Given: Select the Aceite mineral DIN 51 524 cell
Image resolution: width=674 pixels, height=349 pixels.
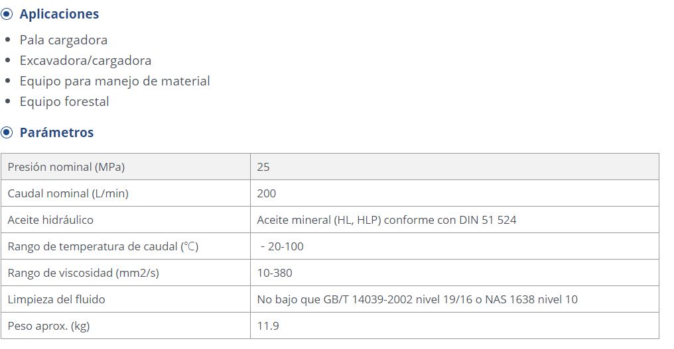Looking at the screenshot, I should tap(455, 220).
